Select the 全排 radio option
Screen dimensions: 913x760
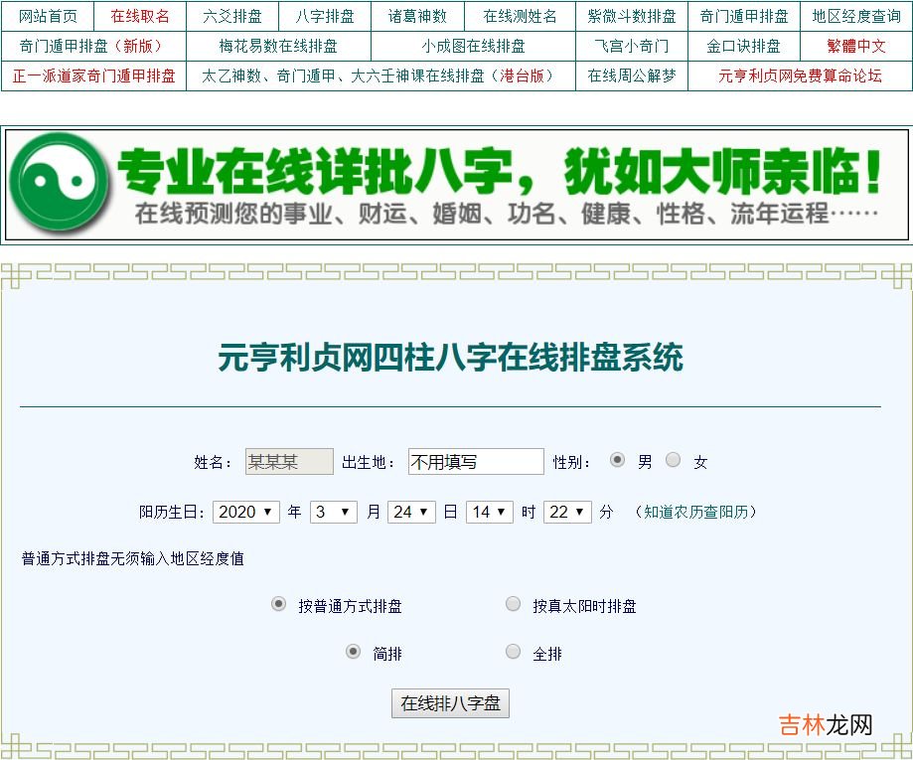click(x=513, y=652)
